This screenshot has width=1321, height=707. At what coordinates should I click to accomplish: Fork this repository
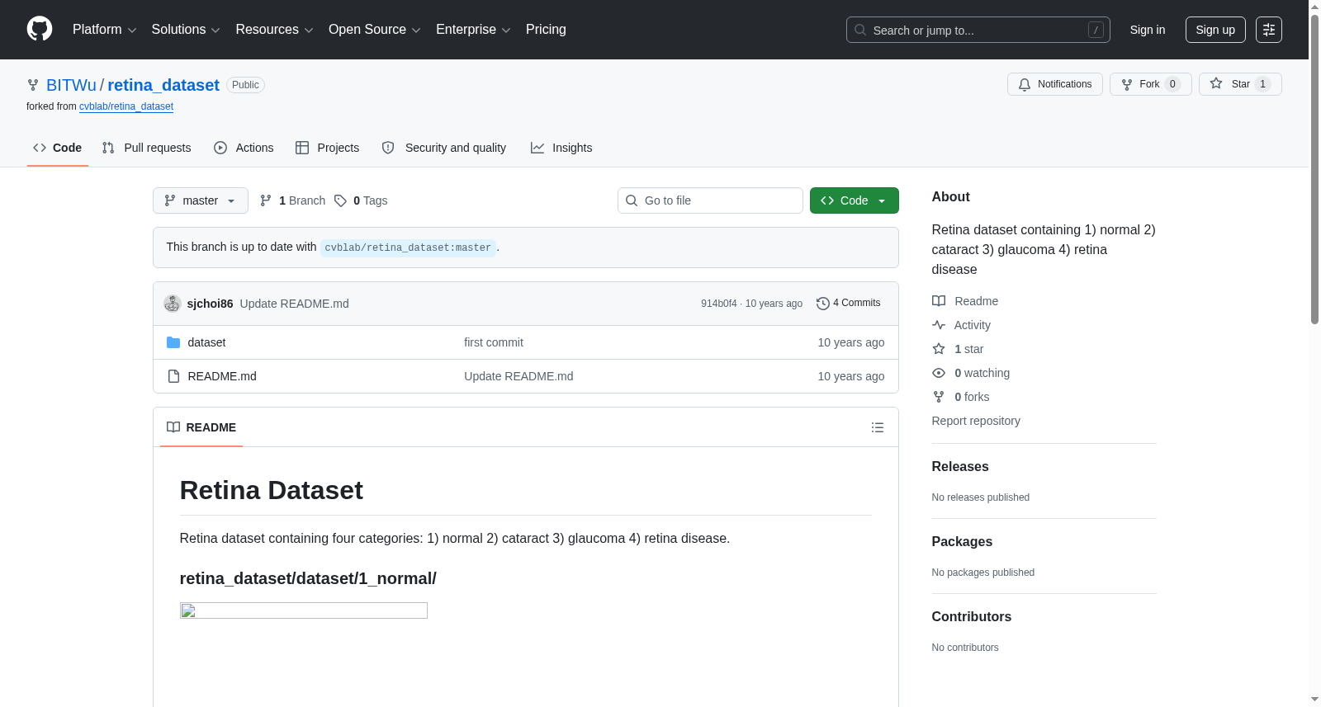[x=1151, y=84]
